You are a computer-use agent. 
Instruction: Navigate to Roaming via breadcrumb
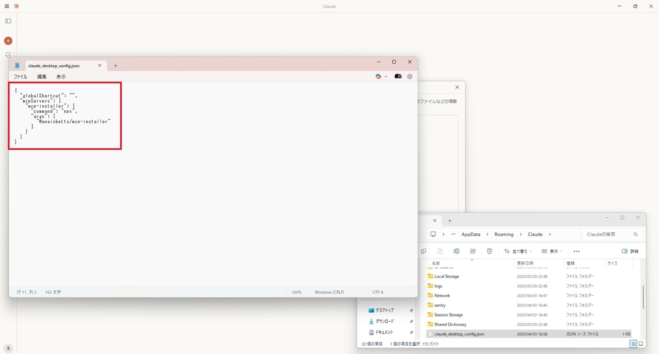pos(504,234)
